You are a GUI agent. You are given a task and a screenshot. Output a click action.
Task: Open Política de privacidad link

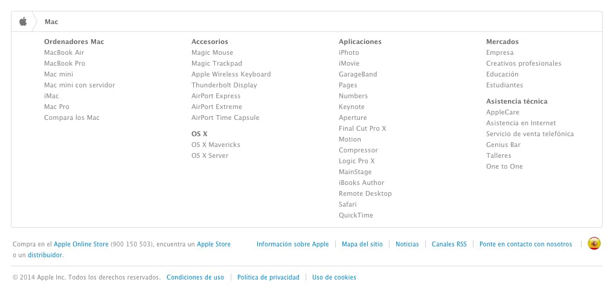[x=268, y=277]
